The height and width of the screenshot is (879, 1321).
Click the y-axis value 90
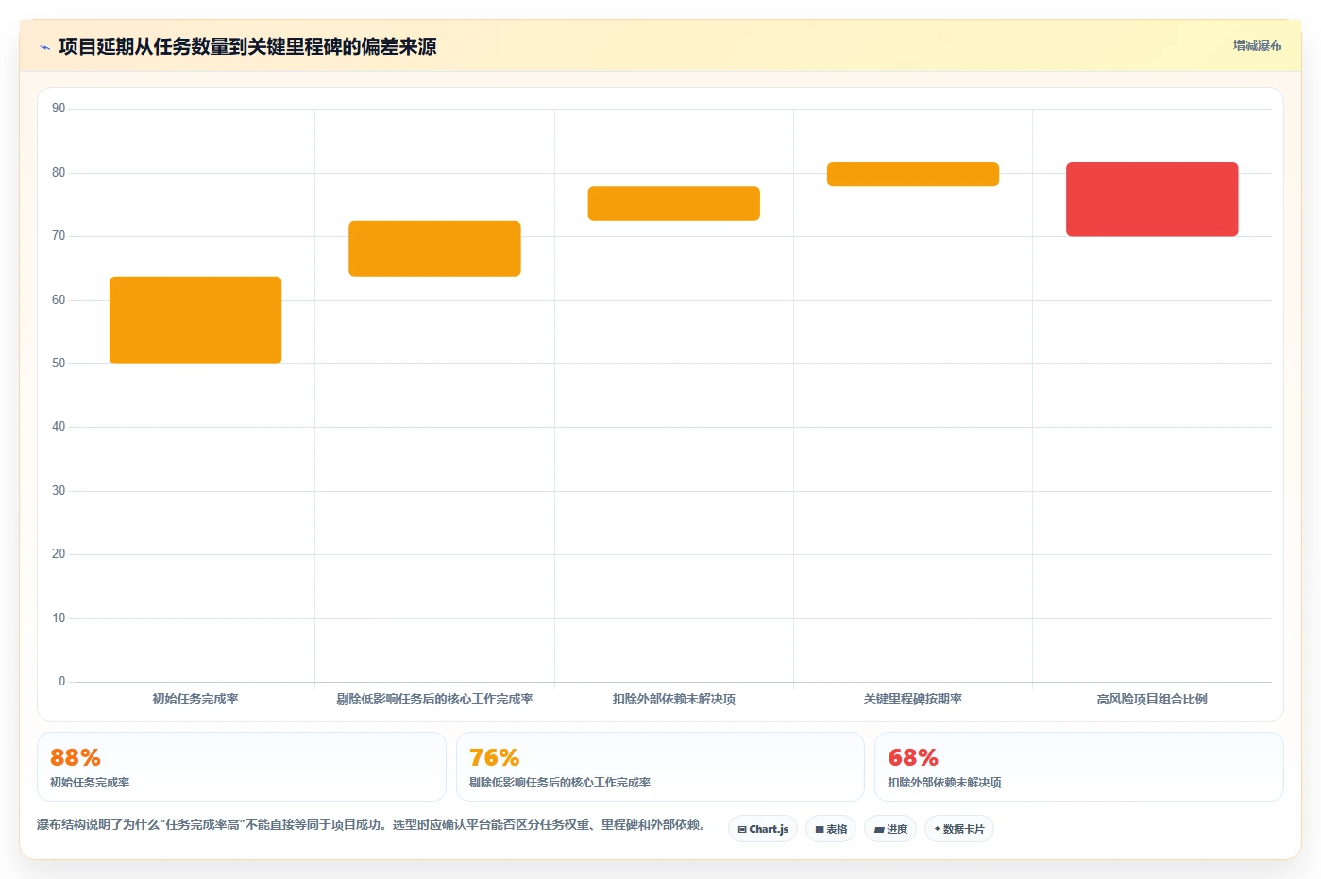tap(59, 109)
